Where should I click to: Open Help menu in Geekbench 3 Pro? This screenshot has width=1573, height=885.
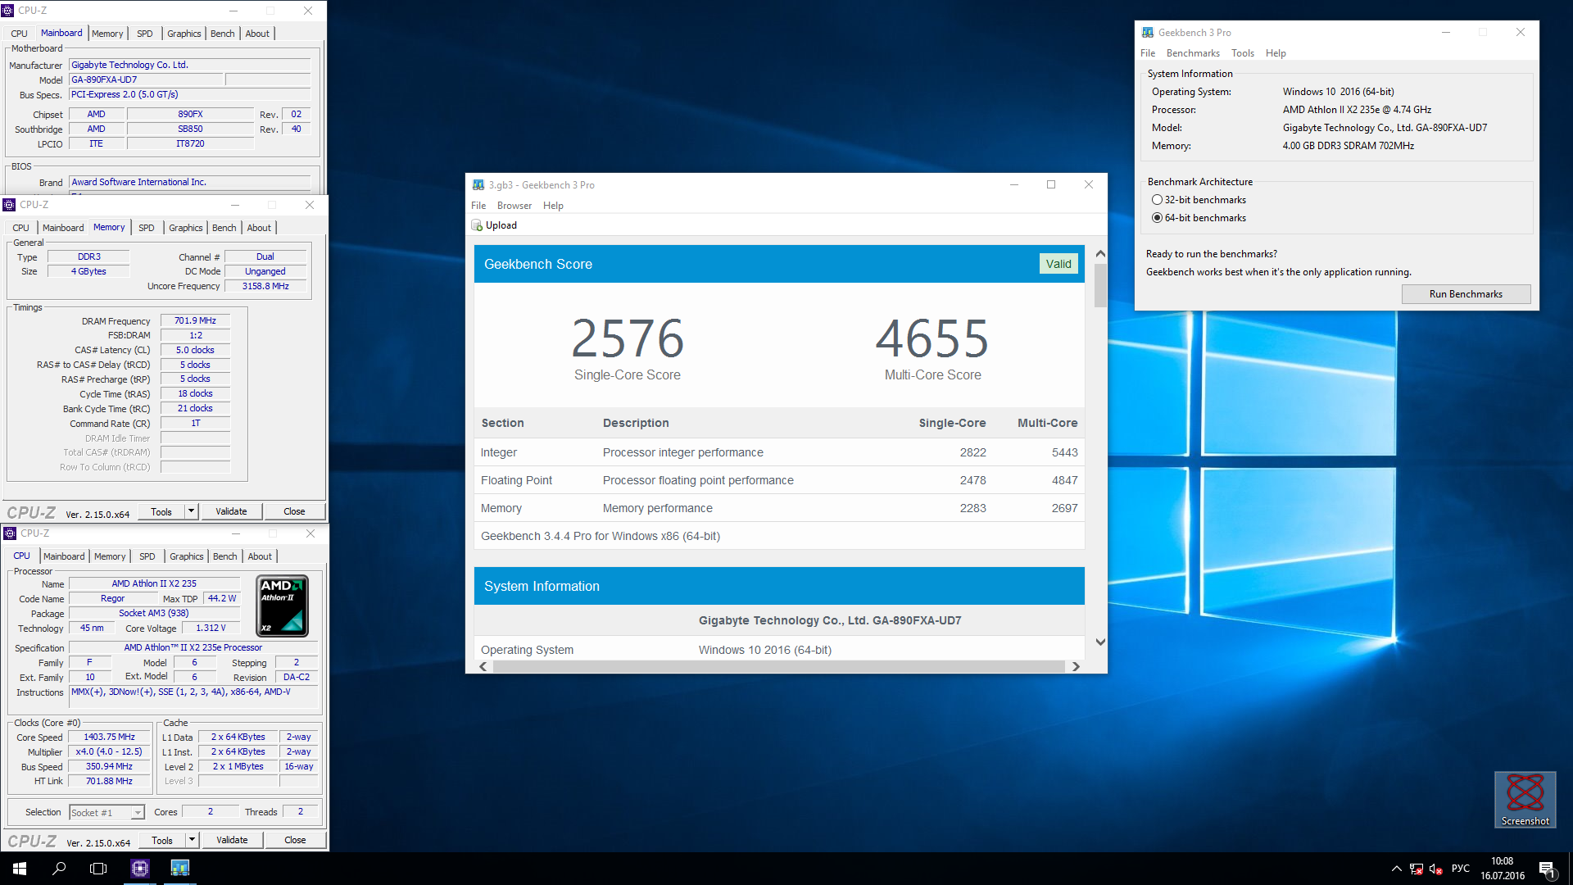pos(1276,53)
